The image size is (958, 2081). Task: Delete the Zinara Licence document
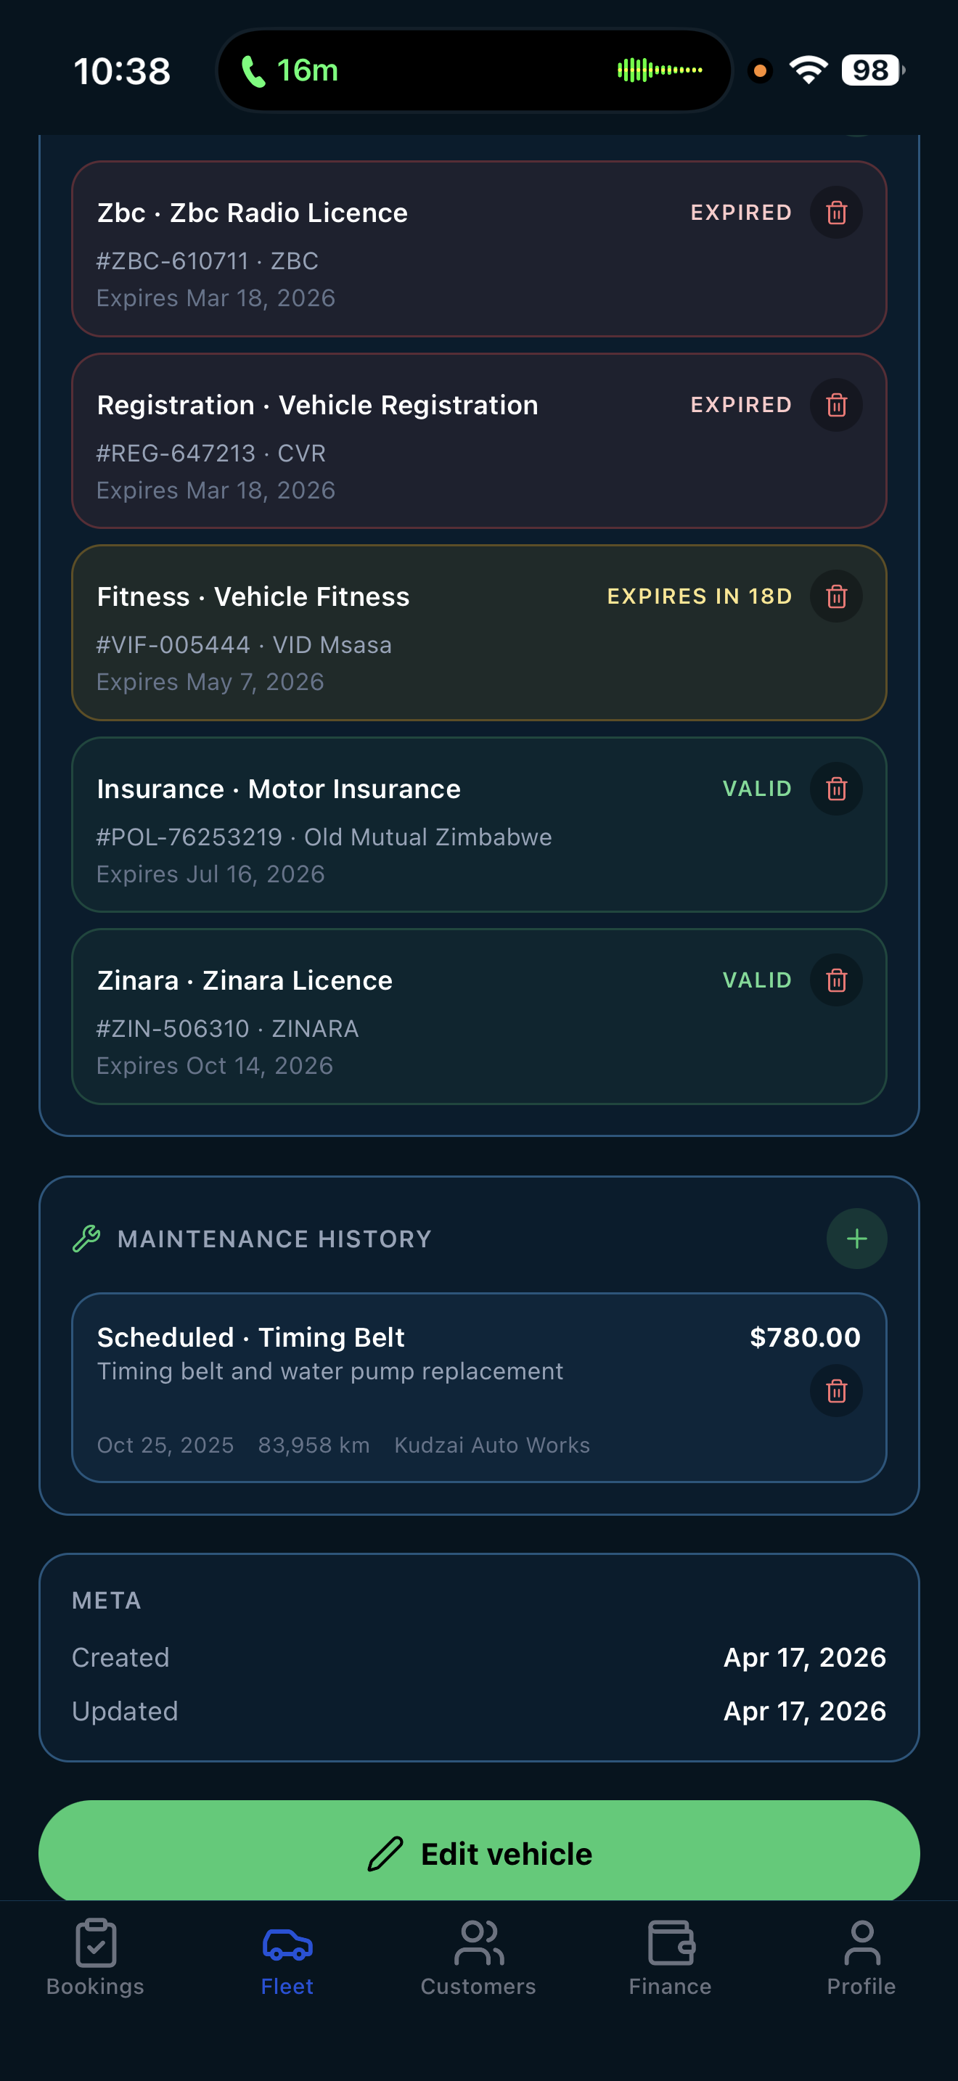[836, 980]
